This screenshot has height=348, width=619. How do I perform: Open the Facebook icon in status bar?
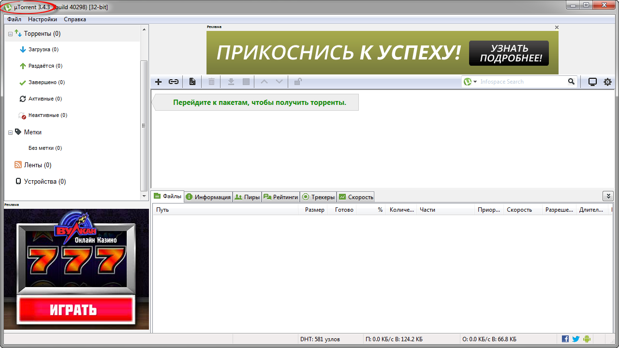tap(565, 339)
